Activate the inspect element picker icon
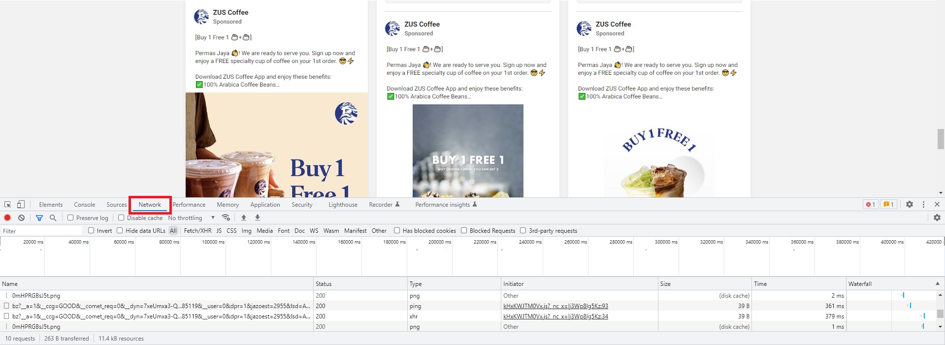This screenshot has width=945, height=345. [7, 204]
